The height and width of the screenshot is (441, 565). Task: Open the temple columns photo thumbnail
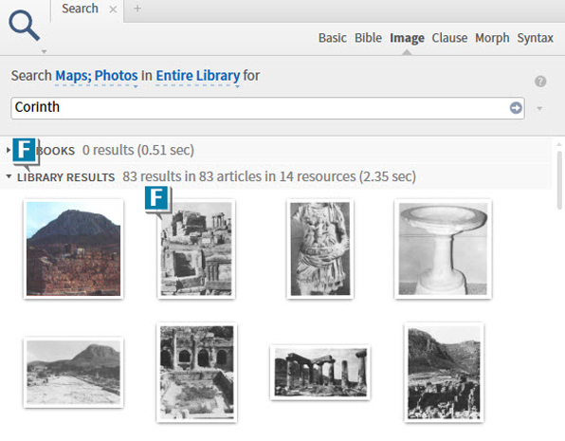pos(320,372)
